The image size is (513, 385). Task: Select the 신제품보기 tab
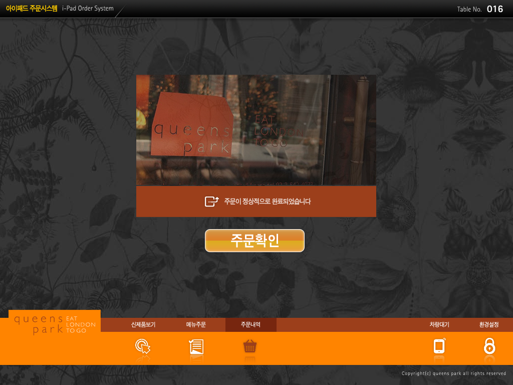[x=143, y=325]
